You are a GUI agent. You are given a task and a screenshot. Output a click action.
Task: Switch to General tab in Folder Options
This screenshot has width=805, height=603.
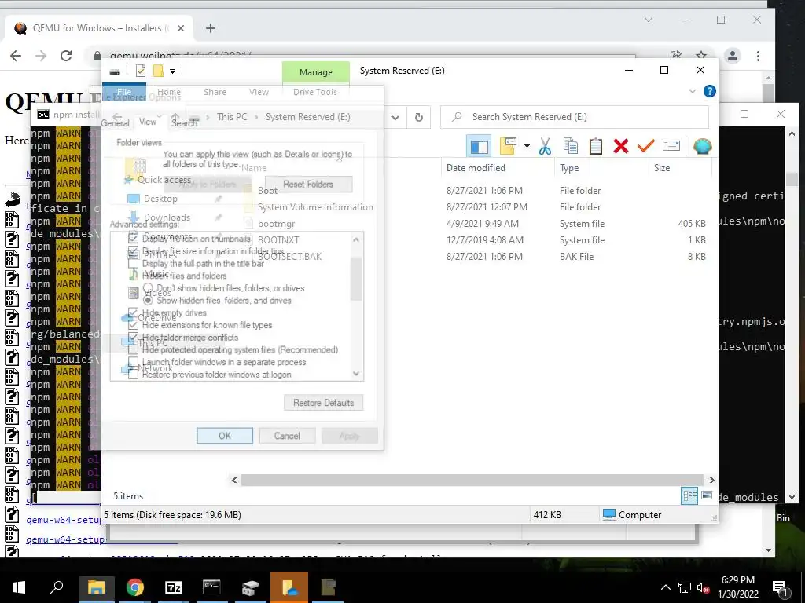pyautogui.click(x=115, y=123)
